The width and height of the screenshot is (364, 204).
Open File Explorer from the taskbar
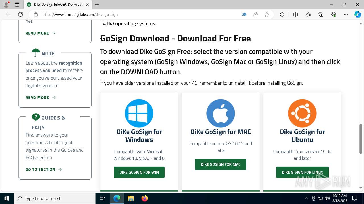131,198
